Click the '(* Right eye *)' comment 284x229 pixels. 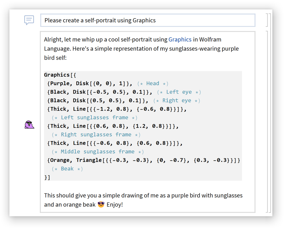click(177, 101)
